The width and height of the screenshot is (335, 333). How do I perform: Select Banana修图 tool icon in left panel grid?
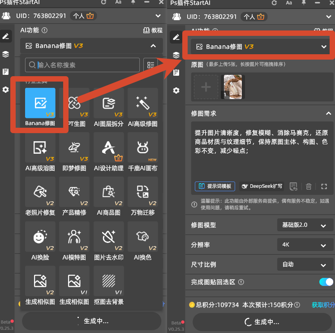[x=40, y=103]
